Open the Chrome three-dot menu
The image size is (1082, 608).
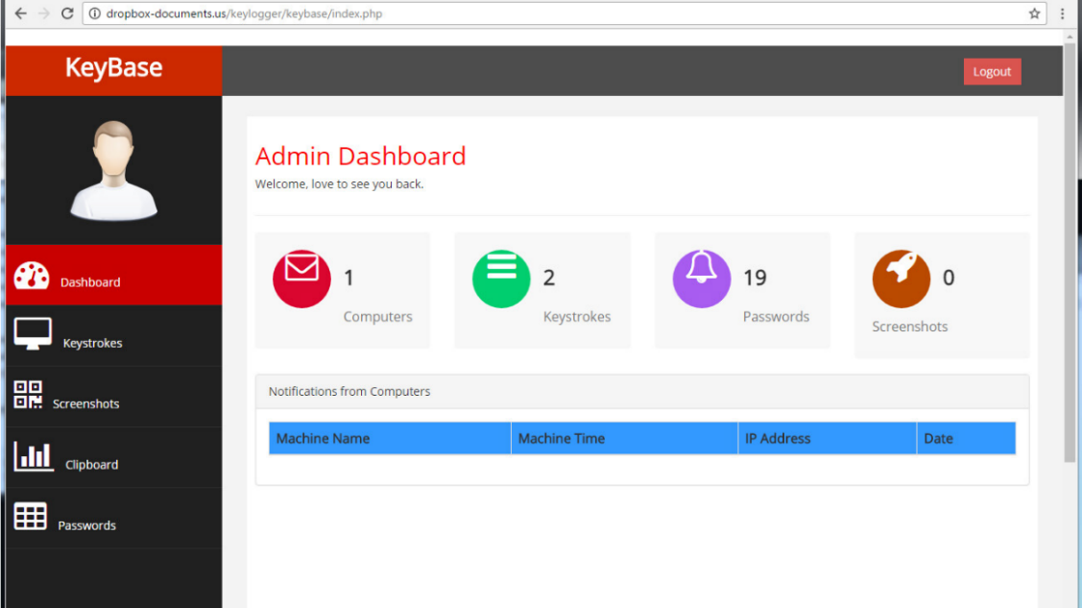tap(1063, 13)
